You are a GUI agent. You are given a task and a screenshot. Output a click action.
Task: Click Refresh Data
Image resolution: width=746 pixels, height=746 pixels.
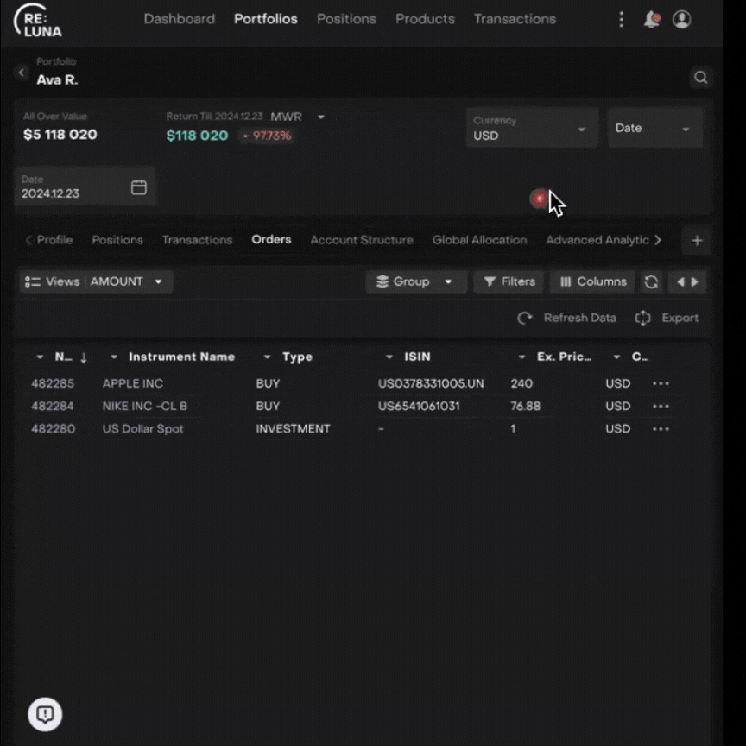click(566, 318)
